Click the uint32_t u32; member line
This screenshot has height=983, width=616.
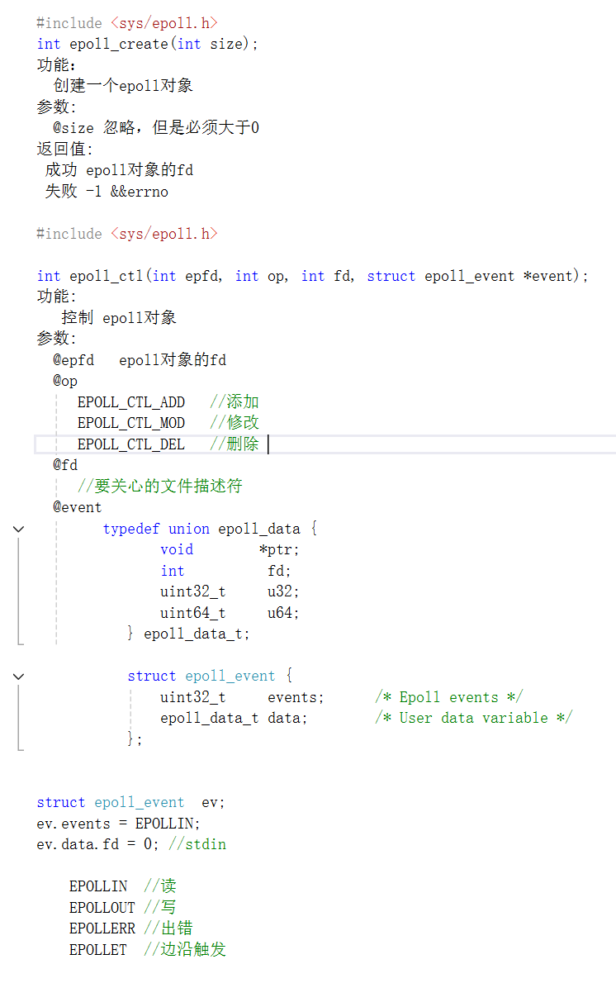pos(230,591)
